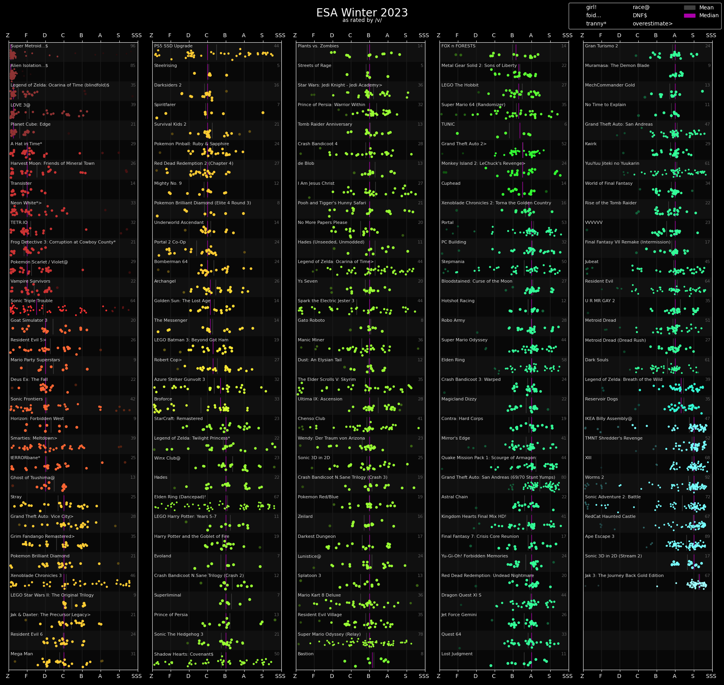Click the 'Vampire Survivors' row label
The height and width of the screenshot is (685, 724).
[x=31, y=281]
